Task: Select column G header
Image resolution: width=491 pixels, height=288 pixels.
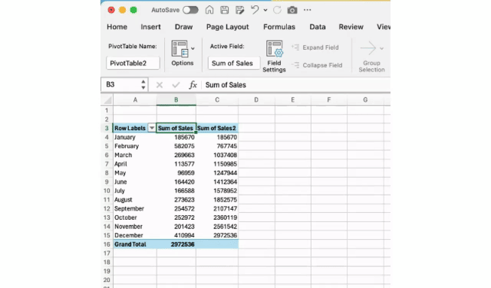Action: pos(365,100)
